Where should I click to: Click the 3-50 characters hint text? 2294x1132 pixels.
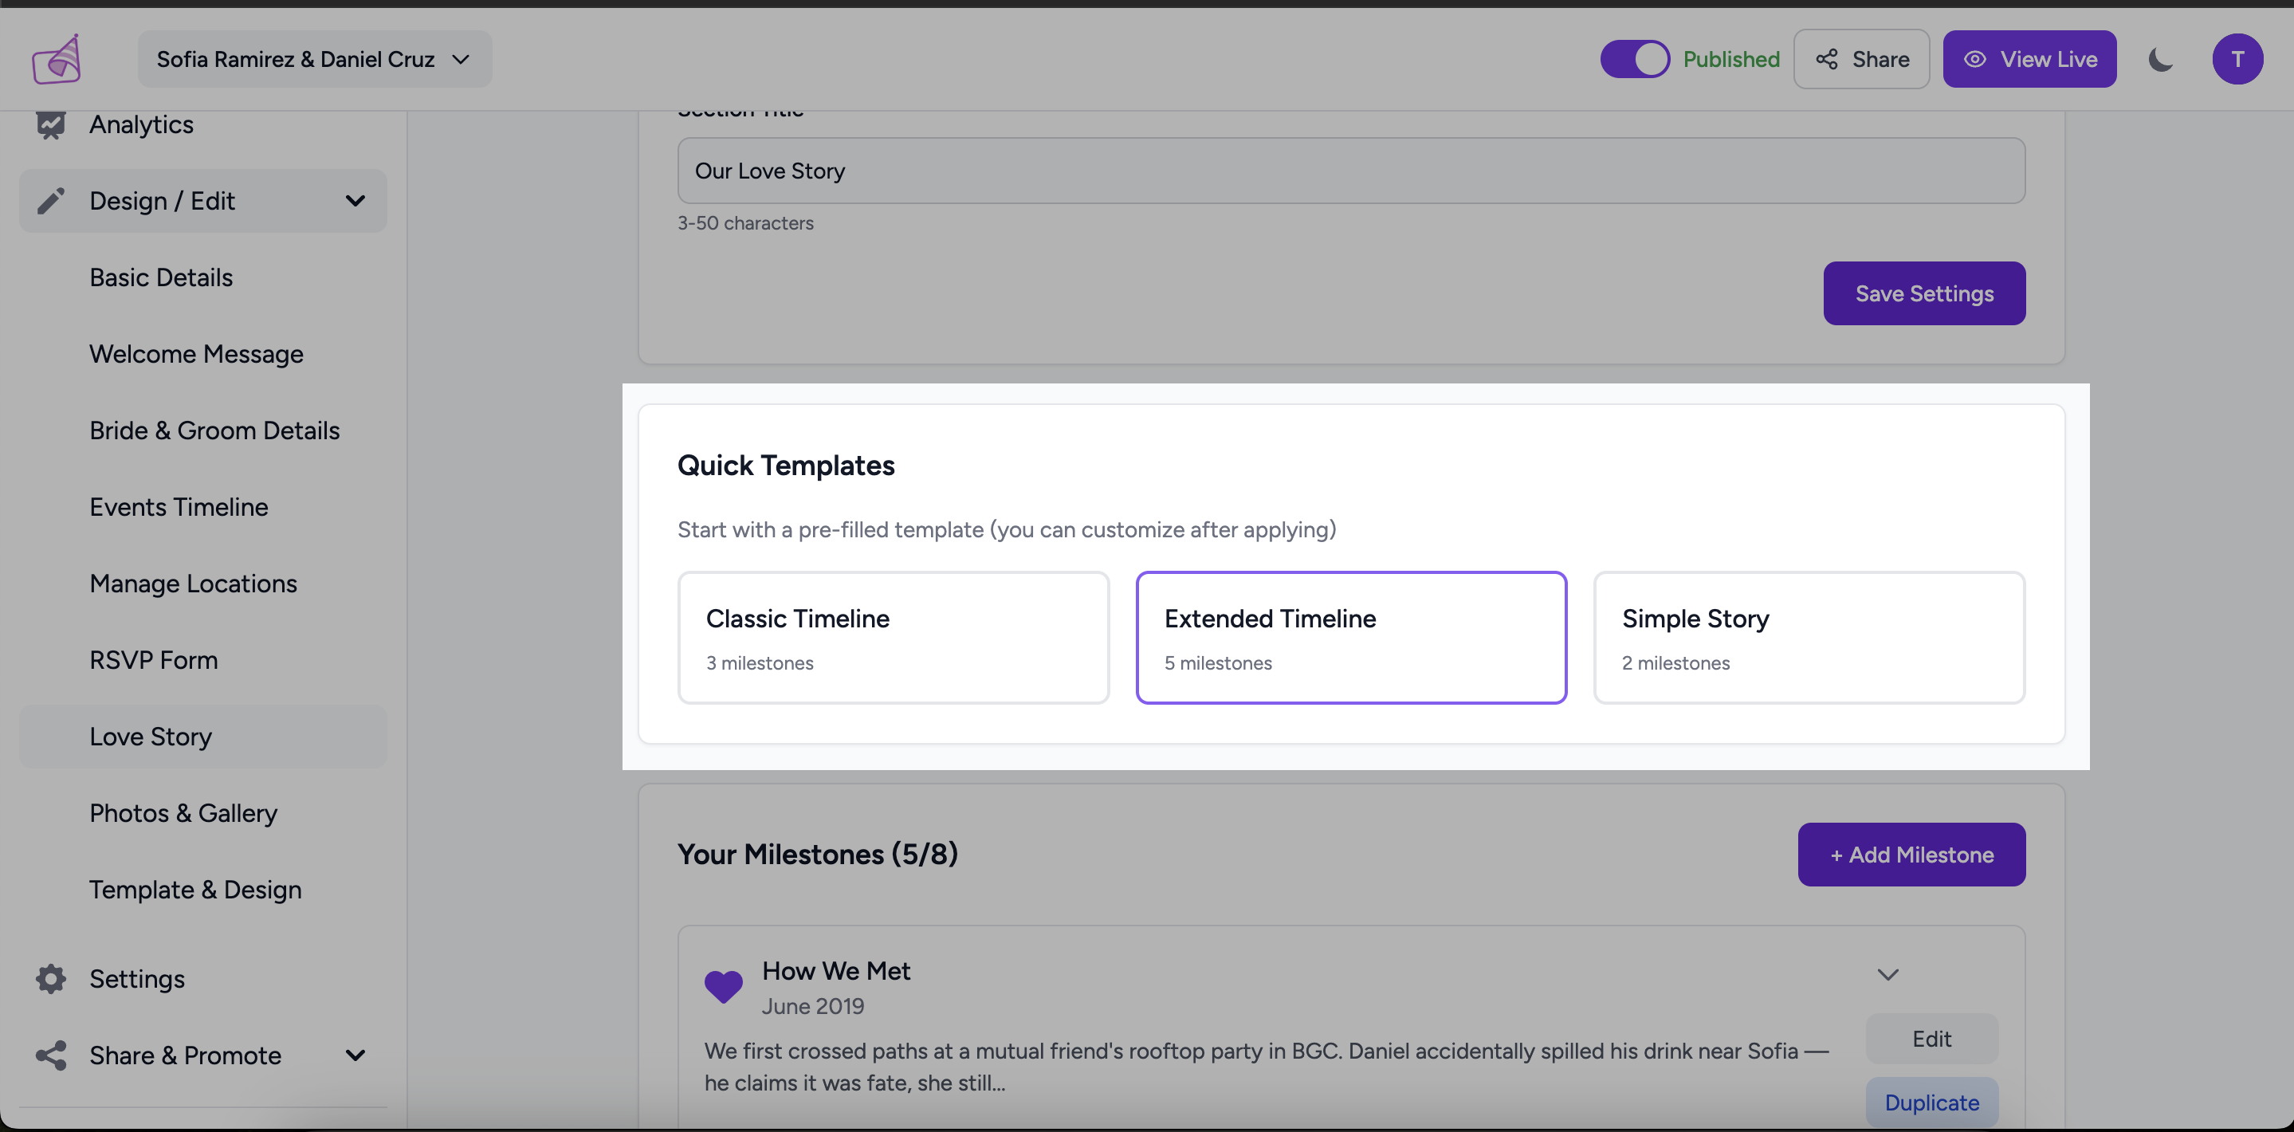tap(745, 222)
